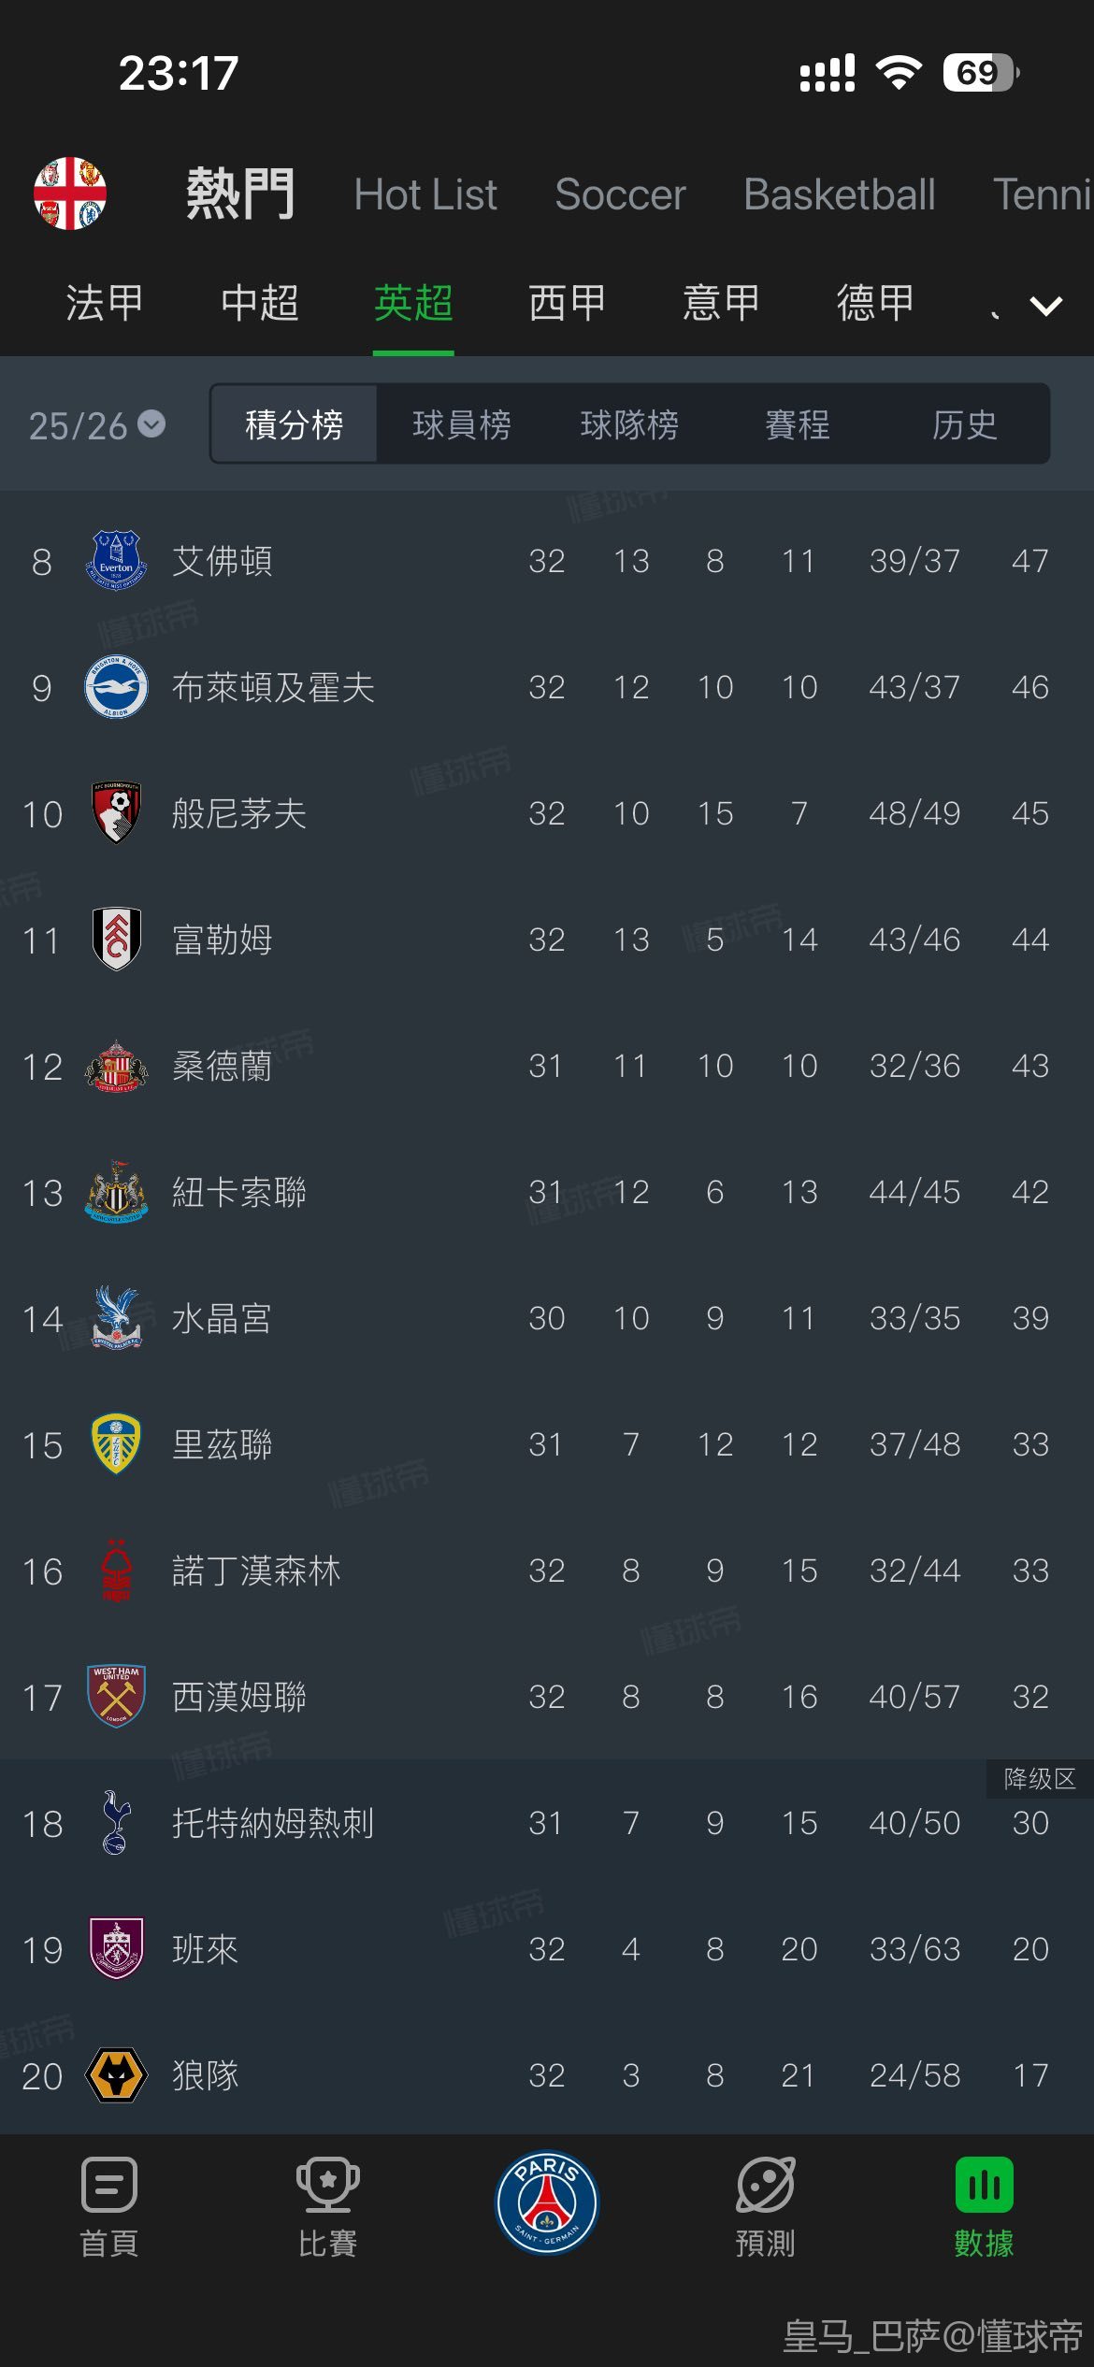Screen dimensions: 1094x2367
Task: Switch to the 賽程 segment
Action: (x=797, y=424)
